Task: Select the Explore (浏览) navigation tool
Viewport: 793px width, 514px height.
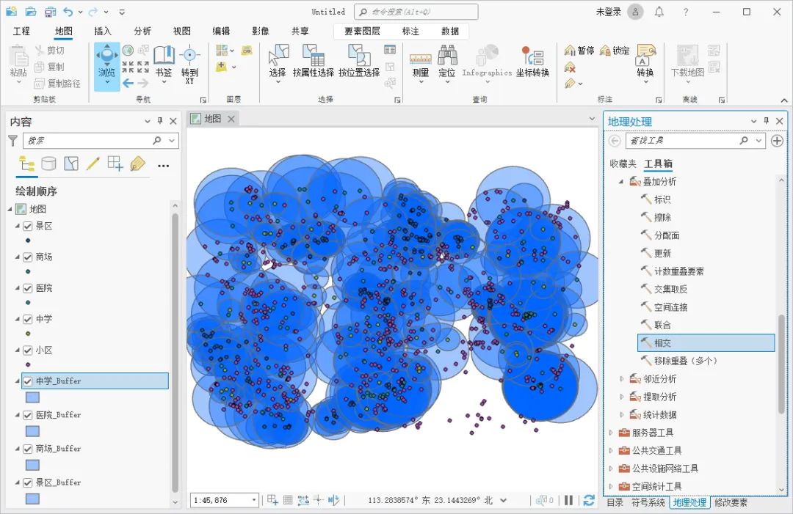Action: [106, 66]
